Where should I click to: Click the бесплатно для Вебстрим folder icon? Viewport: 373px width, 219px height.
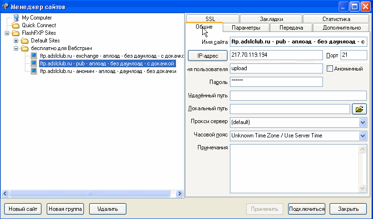[25, 48]
